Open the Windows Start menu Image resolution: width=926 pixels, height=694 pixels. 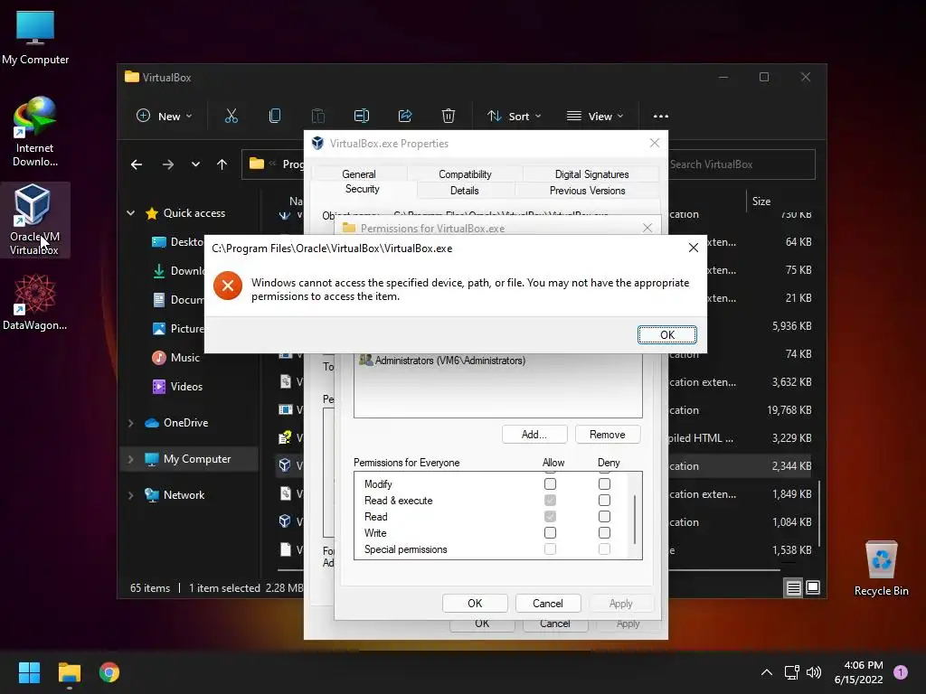[29, 672]
